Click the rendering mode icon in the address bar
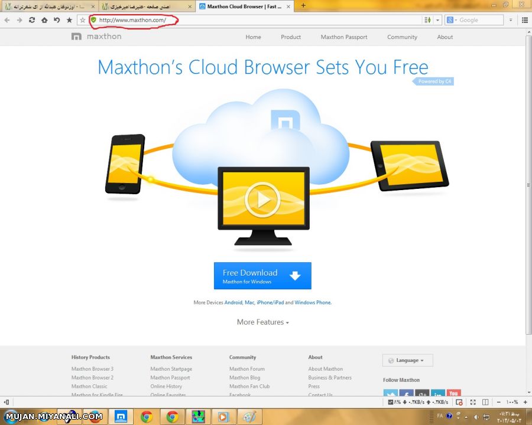Screen dimensions: 532x425 pos(427,20)
